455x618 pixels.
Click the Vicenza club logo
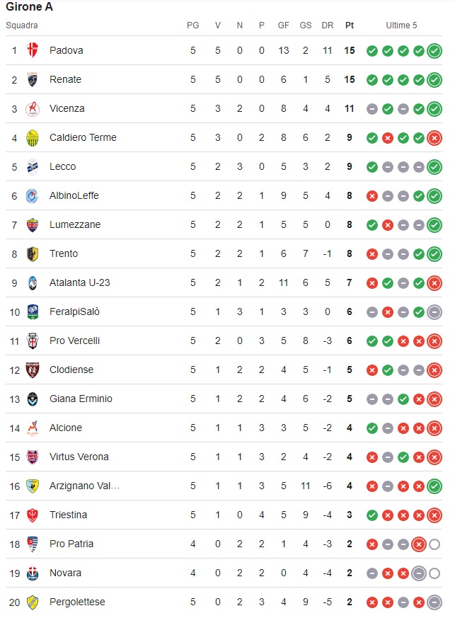[x=33, y=108]
